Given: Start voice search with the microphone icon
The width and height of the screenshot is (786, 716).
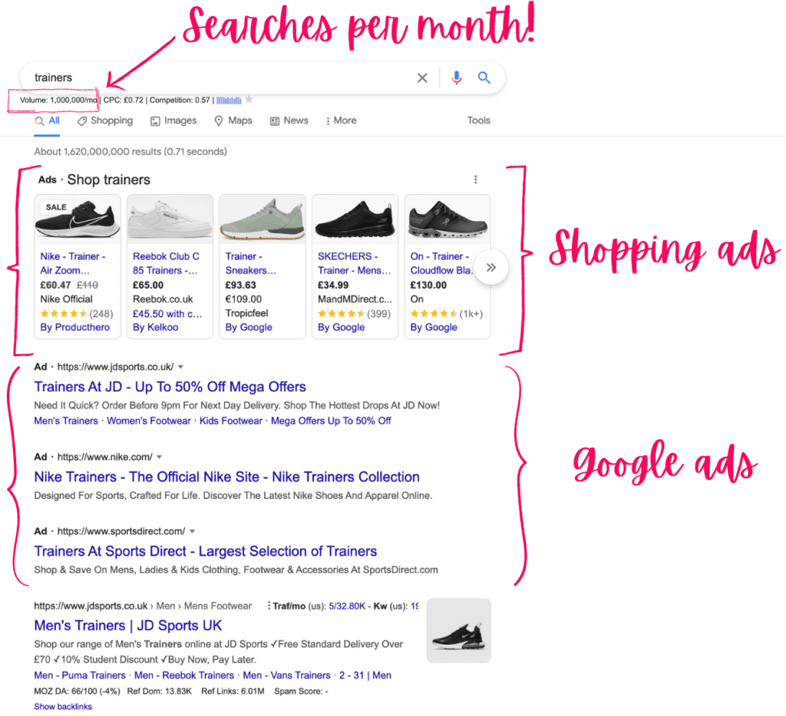Looking at the screenshot, I should coord(456,78).
